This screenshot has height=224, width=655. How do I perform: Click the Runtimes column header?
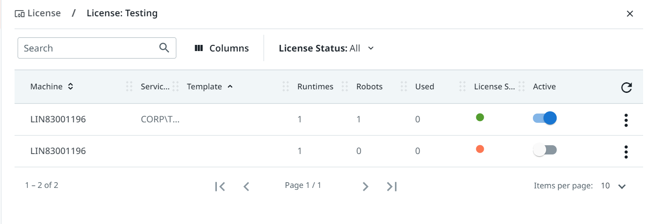coord(315,87)
